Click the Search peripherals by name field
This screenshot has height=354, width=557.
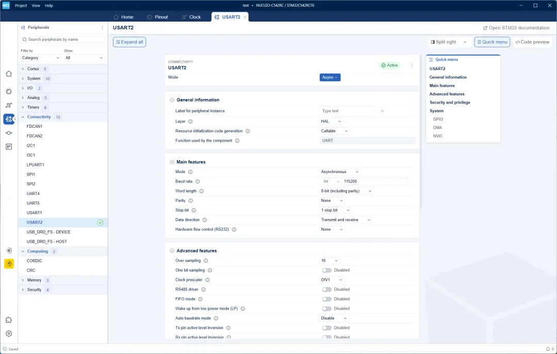pos(63,39)
